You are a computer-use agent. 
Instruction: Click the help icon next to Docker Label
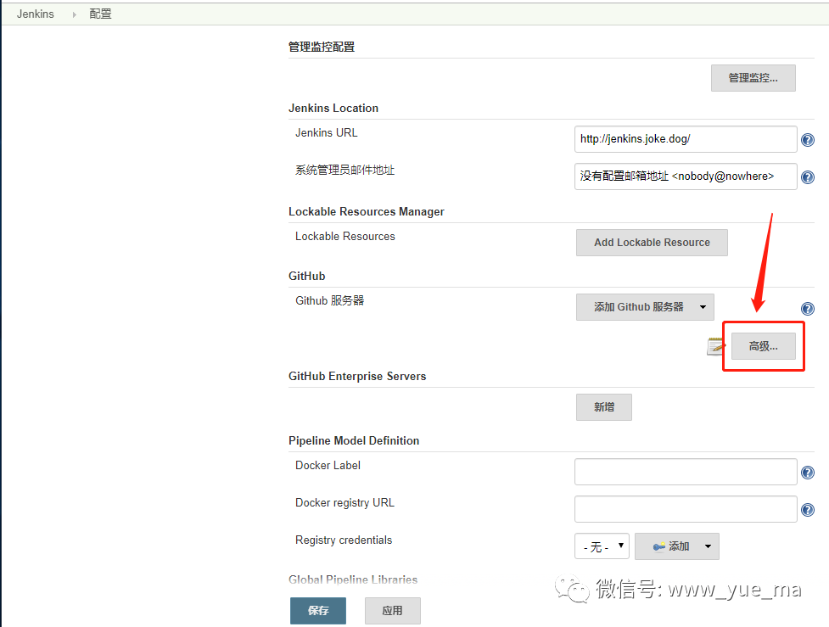coord(807,472)
